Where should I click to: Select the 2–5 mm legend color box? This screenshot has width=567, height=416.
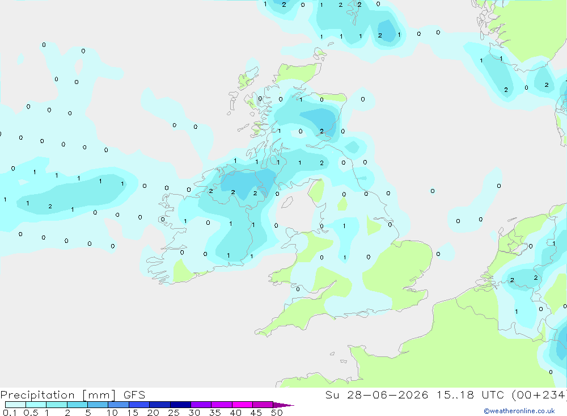(77, 405)
